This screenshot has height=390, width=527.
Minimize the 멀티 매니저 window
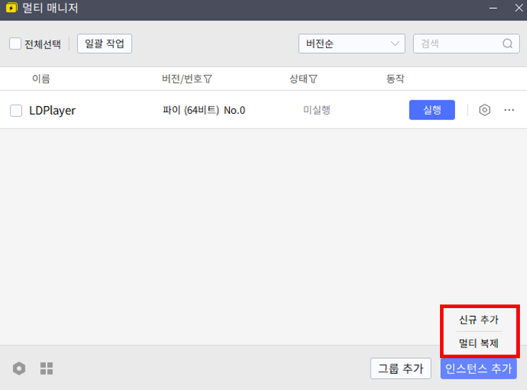pos(493,8)
